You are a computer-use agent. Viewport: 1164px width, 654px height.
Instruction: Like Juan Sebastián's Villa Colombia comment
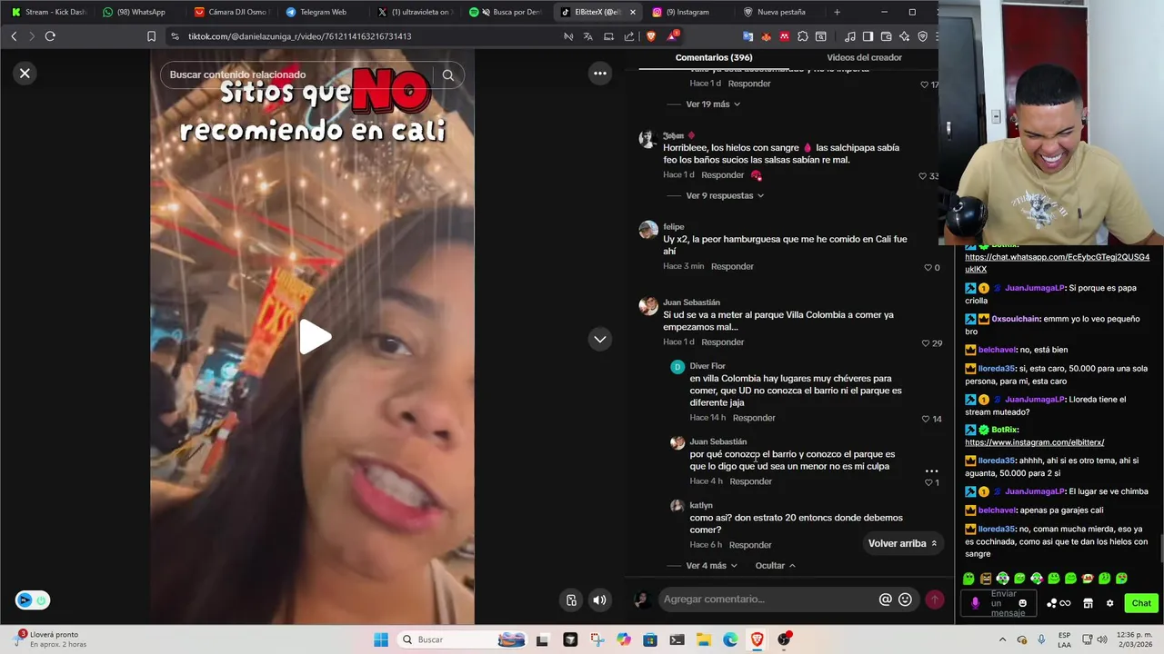pos(926,343)
